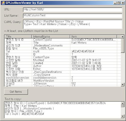Click the List Name input field

72,16
